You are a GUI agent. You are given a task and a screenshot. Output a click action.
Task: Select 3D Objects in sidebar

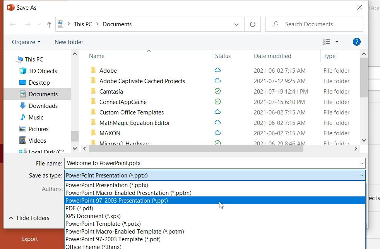(x=43, y=71)
